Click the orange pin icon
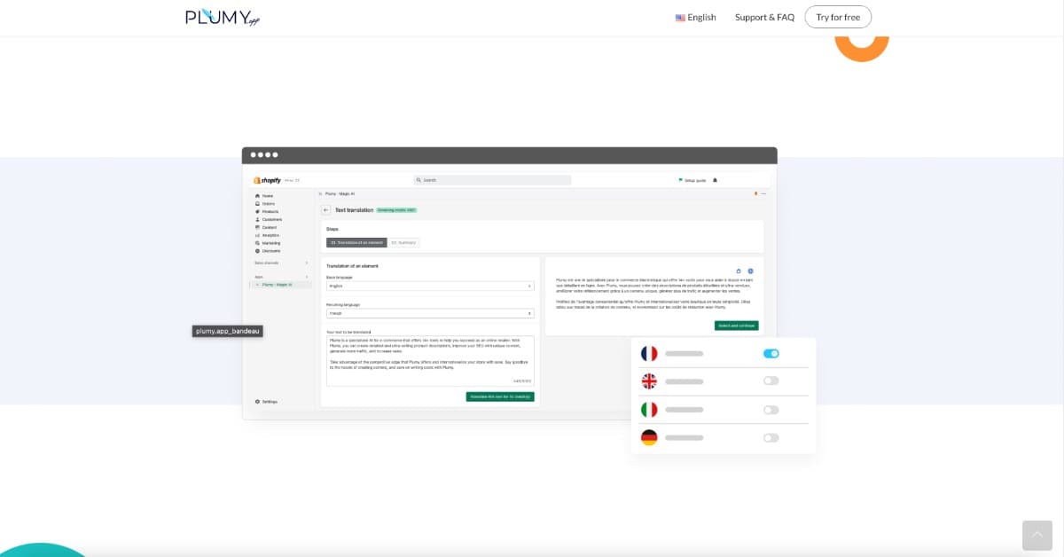Image resolution: width=1064 pixels, height=557 pixels. click(x=755, y=193)
